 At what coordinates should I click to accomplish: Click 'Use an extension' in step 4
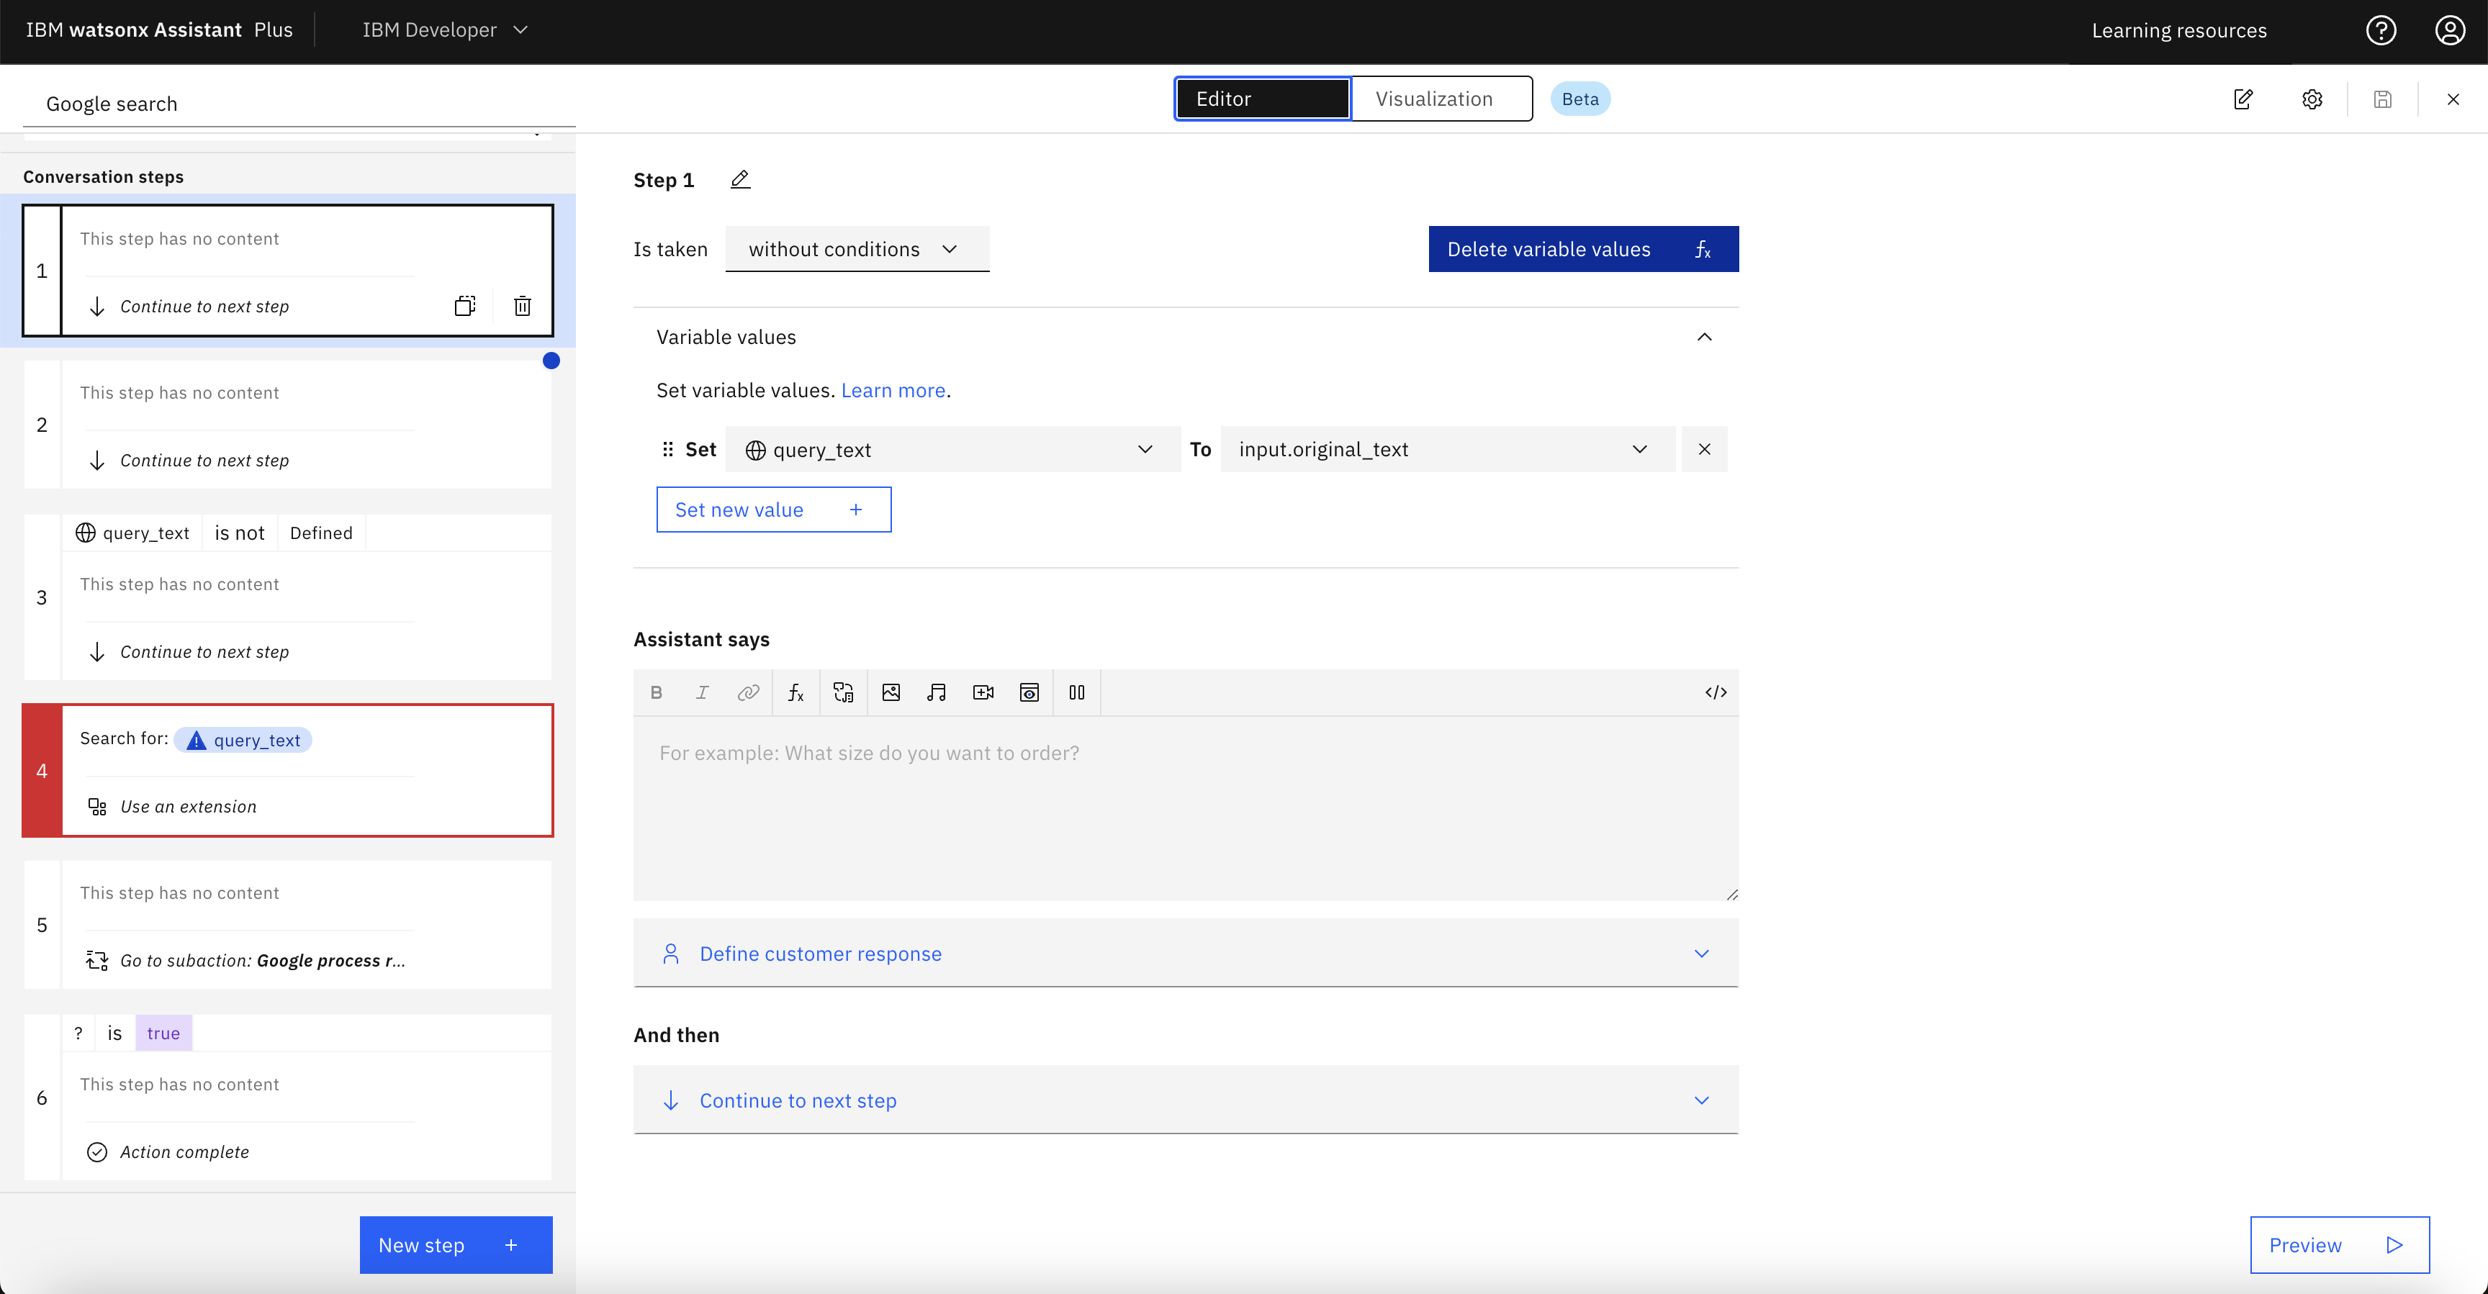189,806
